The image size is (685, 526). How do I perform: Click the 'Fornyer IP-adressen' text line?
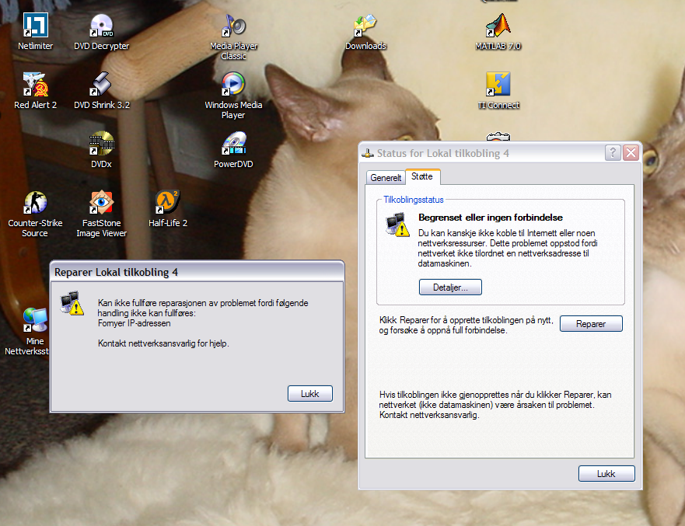click(x=134, y=323)
